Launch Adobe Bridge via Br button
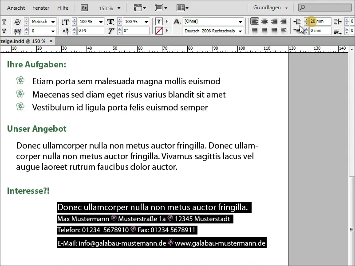This screenshot has width=355, height=266. point(84,8)
